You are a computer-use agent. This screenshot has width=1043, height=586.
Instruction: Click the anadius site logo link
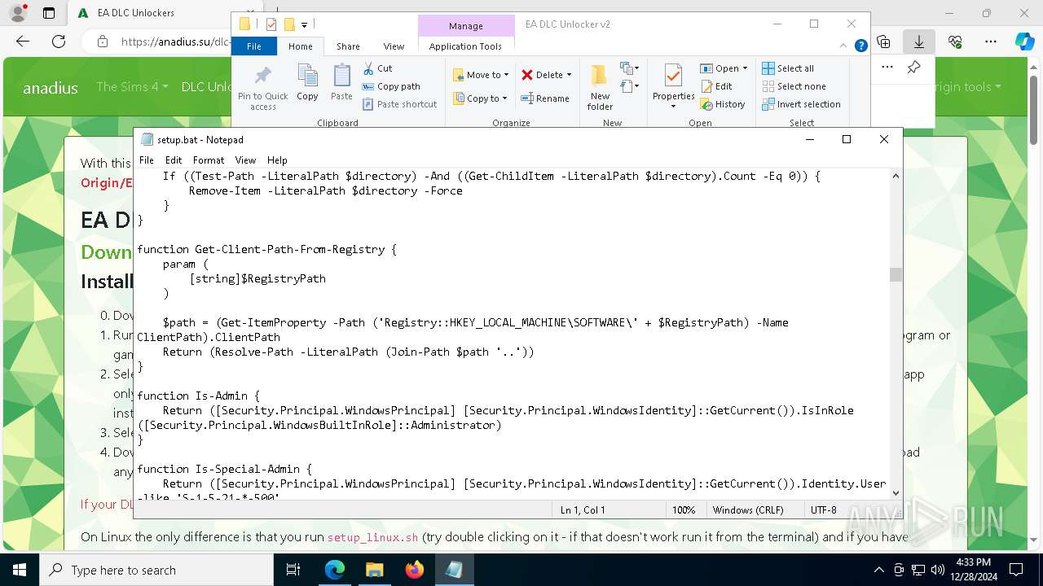[x=51, y=88]
